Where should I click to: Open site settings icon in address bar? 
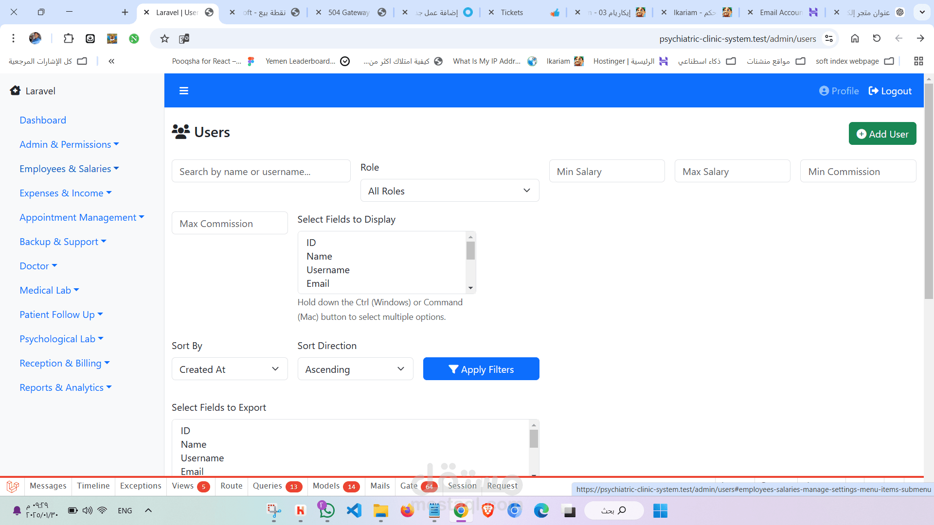click(829, 39)
